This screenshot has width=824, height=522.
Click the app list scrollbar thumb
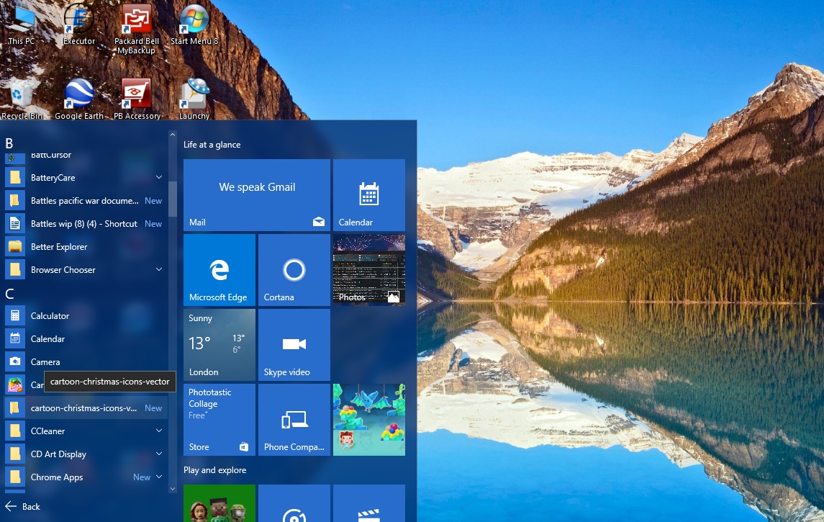tap(173, 199)
